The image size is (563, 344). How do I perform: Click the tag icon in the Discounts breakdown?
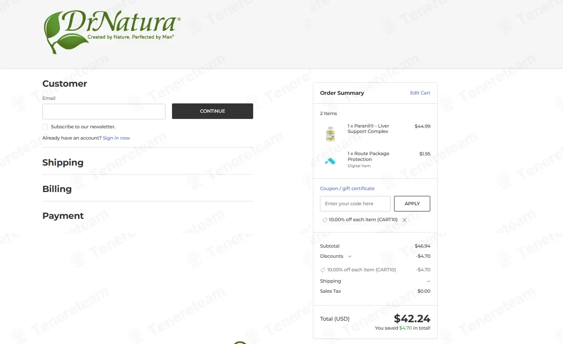coord(323,270)
